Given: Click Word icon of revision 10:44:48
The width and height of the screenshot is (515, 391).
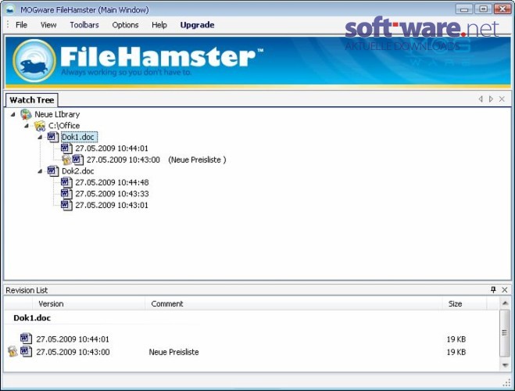Looking at the screenshot, I should coord(66,182).
